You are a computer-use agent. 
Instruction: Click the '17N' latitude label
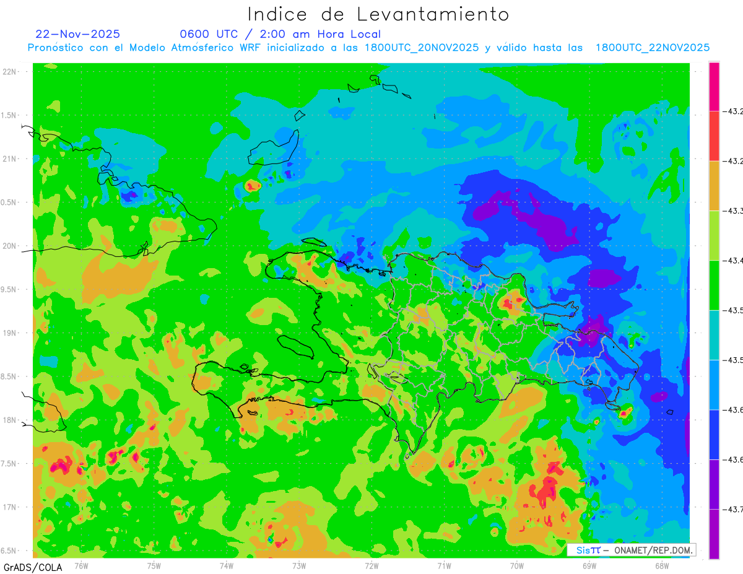click(10, 507)
